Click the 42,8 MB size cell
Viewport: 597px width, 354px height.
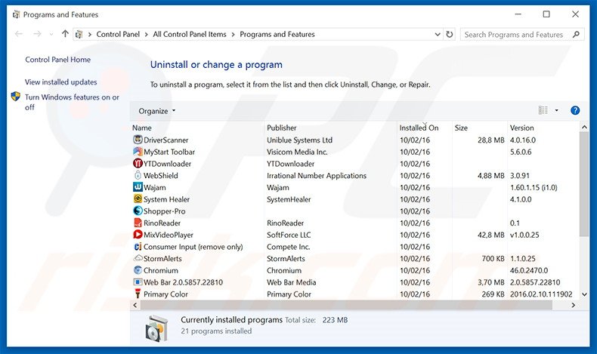(490, 235)
